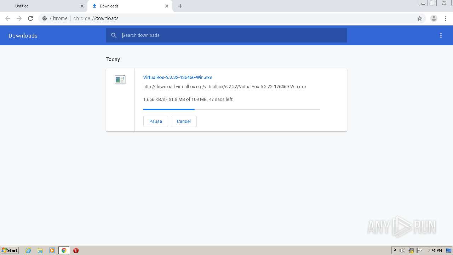
Task: Launch Internet Explorer from taskbar
Action: [x=28, y=250]
